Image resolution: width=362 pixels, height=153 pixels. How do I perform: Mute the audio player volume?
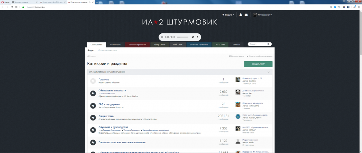[x=193, y=37]
